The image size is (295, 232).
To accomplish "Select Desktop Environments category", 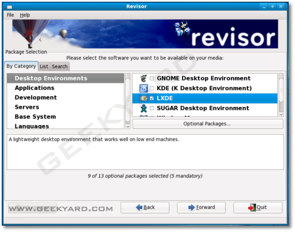I will point(65,78).
